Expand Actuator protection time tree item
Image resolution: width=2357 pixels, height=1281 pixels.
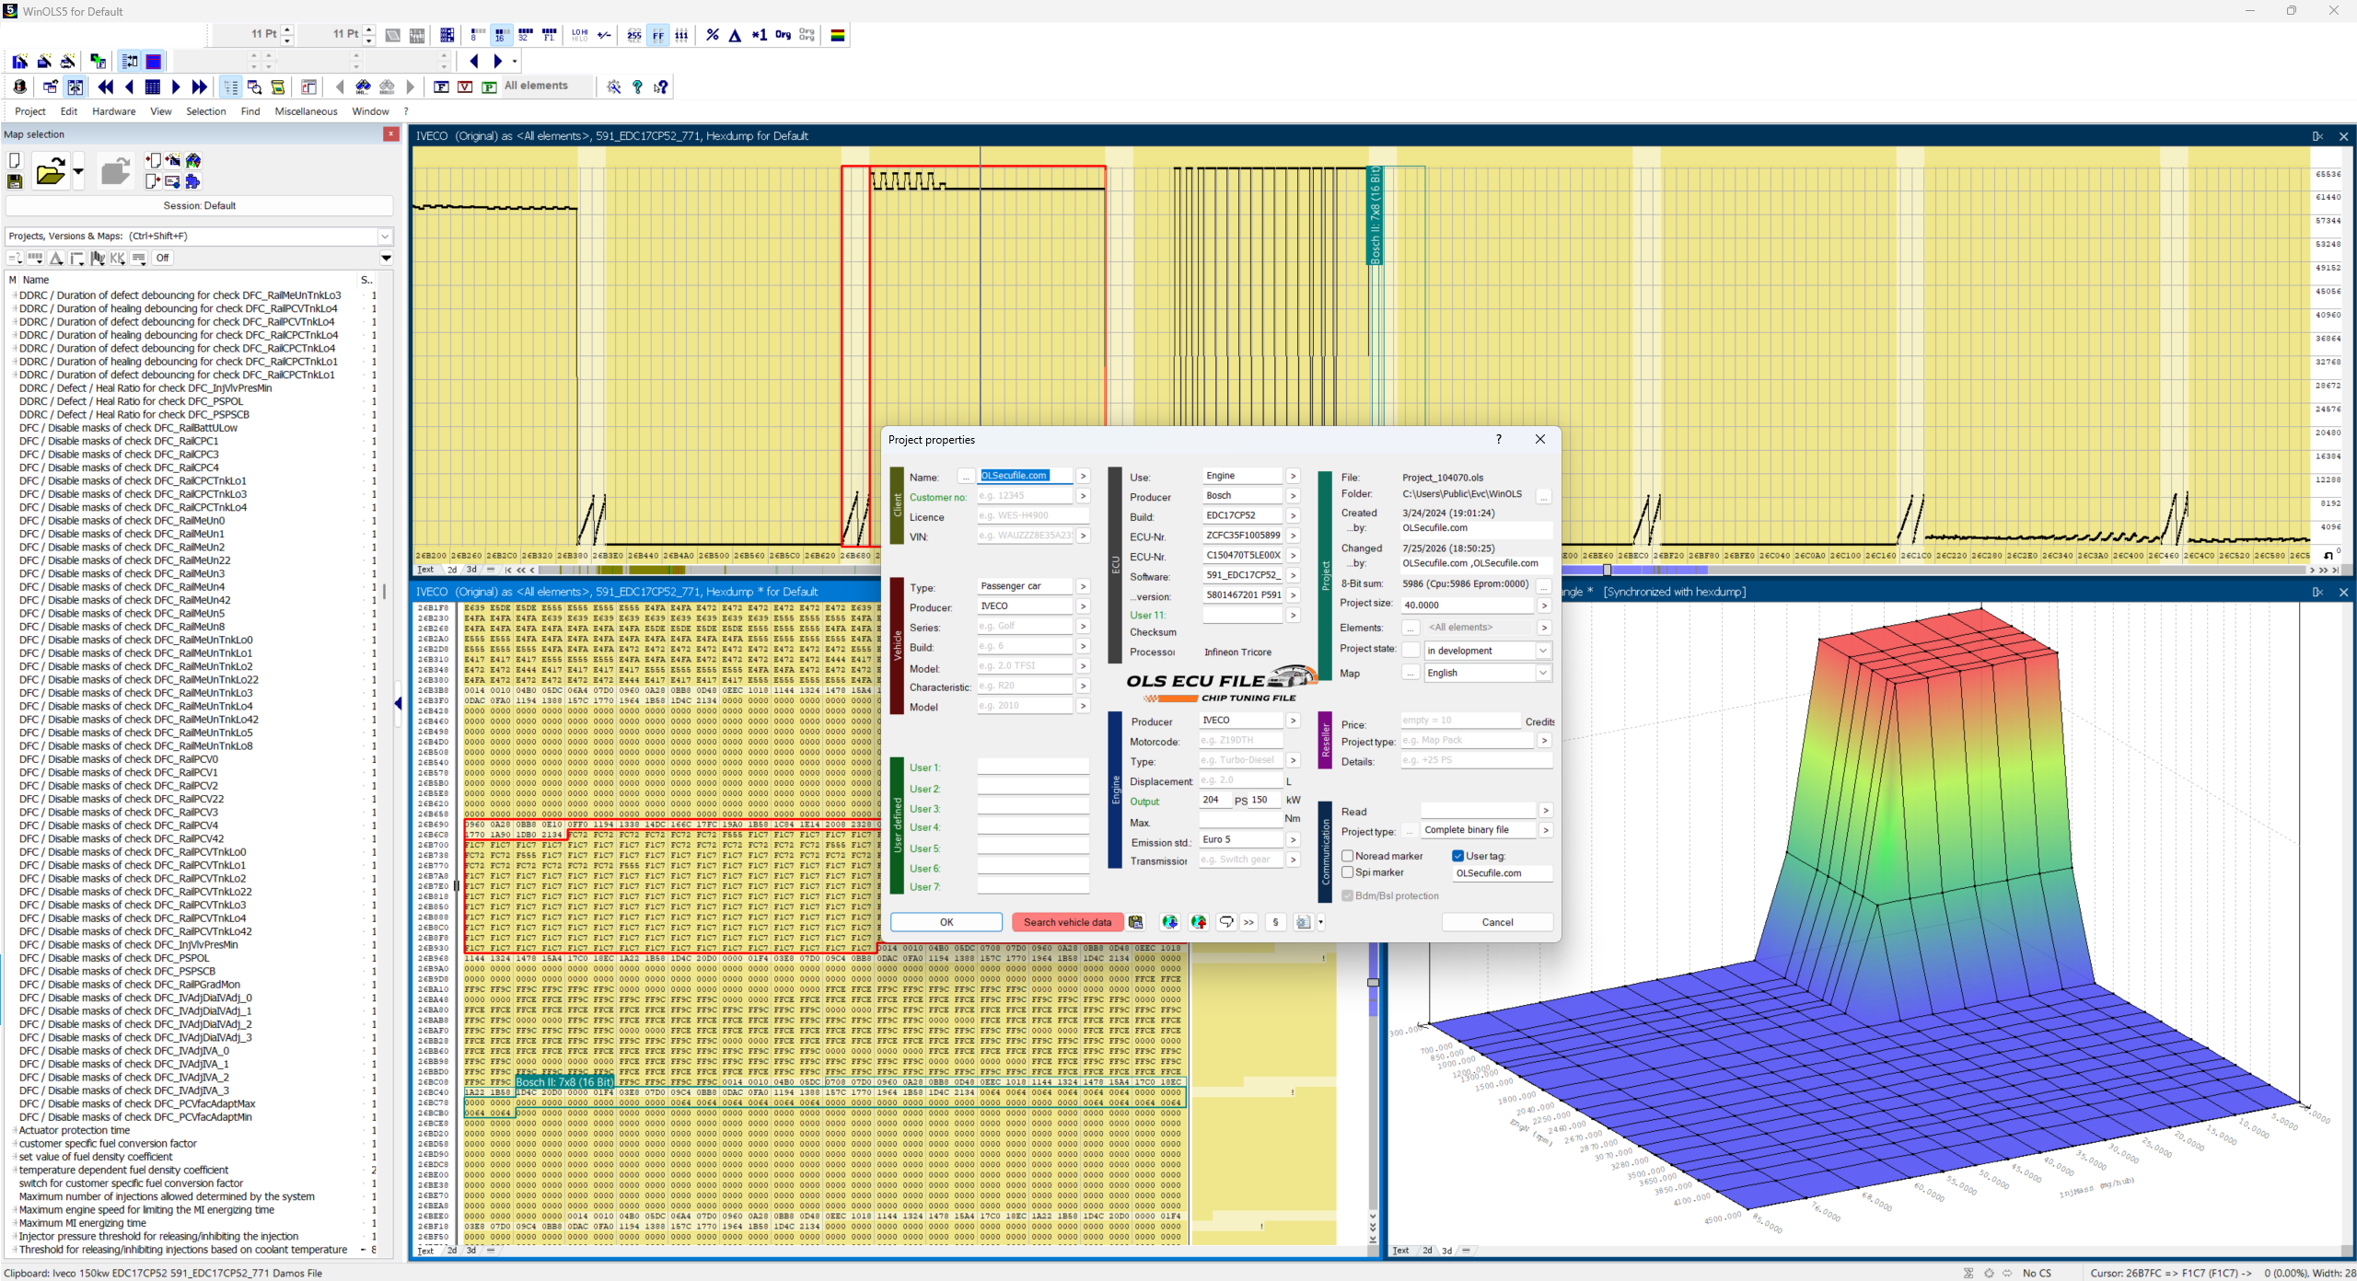15,1130
